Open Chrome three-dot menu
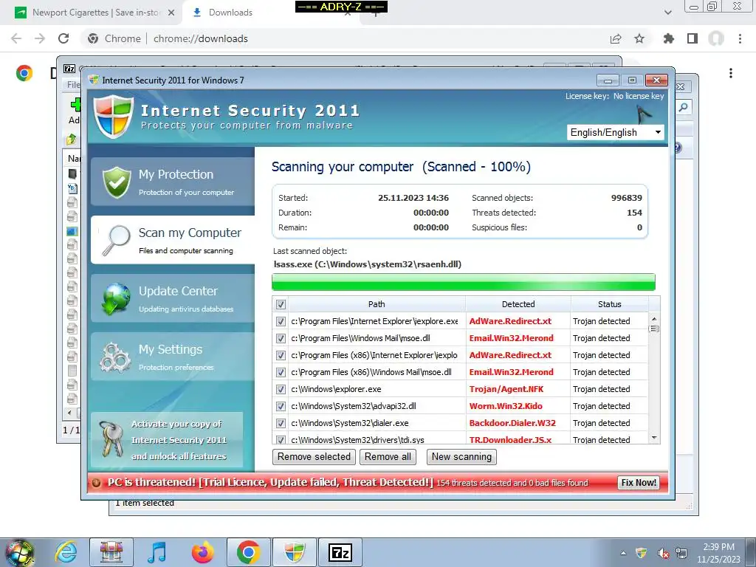The height and width of the screenshot is (567, 756). [740, 38]
